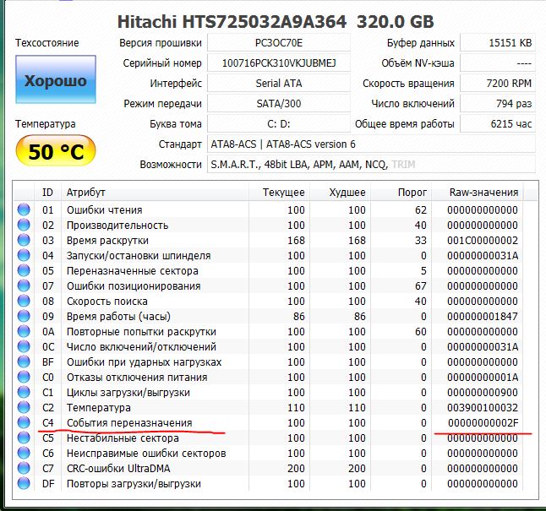Click status orb for Повторные попытки раскрутки
This screenshot has height=511, width=546.
pos(24,331)
